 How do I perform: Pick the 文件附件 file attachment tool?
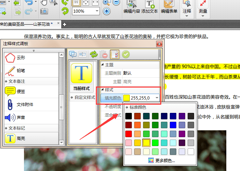(x=24, y=104)
